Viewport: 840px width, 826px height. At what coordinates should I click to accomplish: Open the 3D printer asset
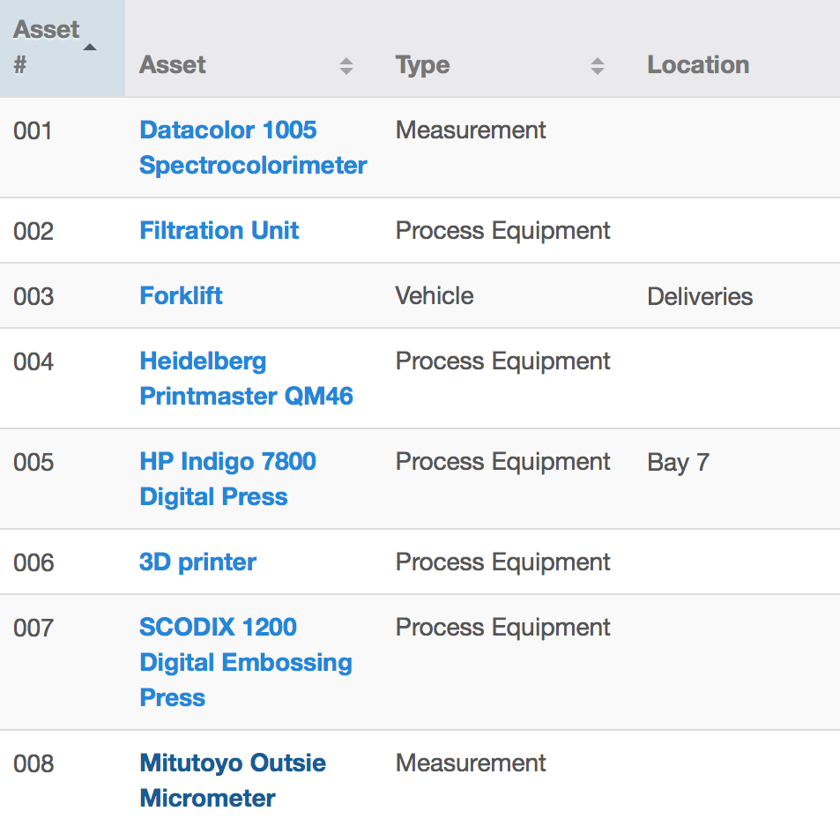tap(197, 562)
